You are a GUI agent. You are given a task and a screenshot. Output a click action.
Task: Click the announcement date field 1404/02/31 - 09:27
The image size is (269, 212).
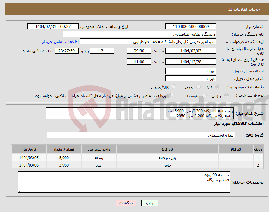pos(53,26)
